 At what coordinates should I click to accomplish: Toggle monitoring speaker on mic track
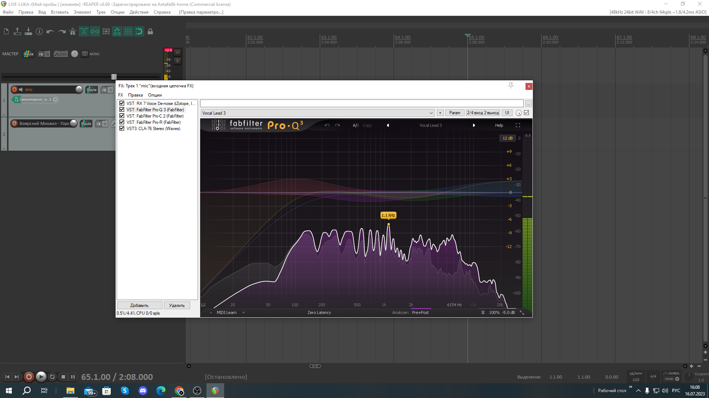[21, 90]
